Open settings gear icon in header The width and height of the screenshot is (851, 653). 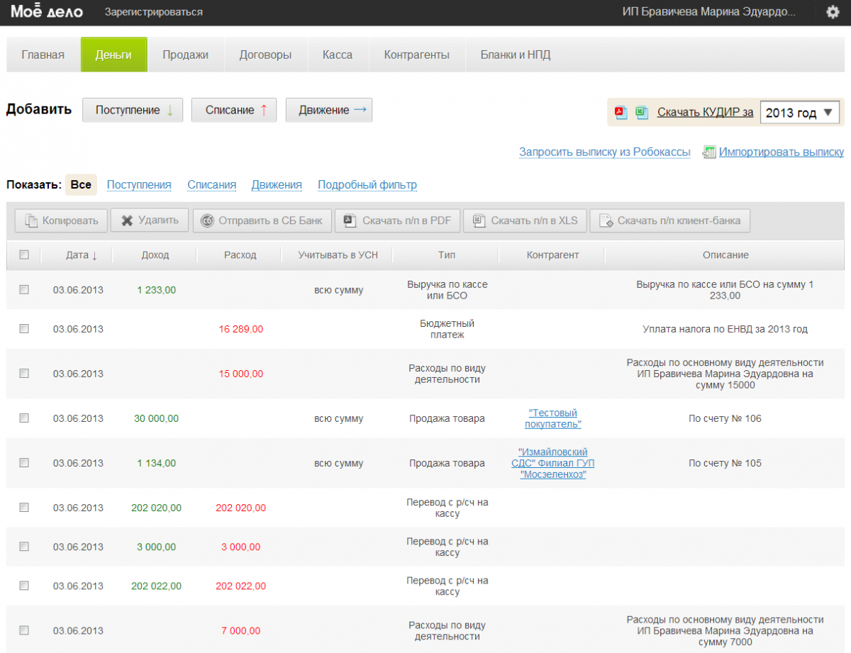833,12
